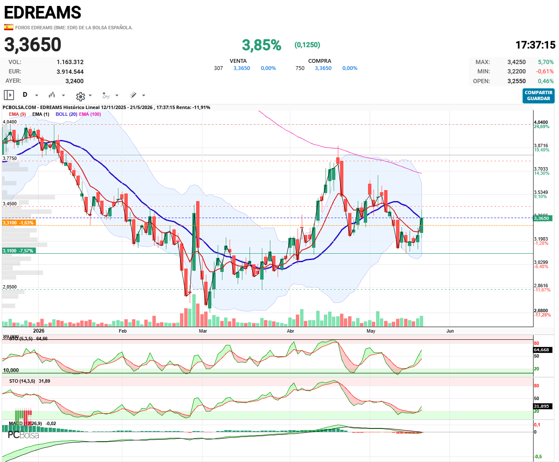Click the EMA (9) indicator label
The image size is (559, 462).
(17, 114)
